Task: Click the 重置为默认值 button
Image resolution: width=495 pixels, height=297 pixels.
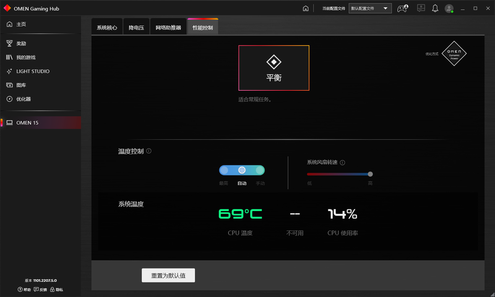Action: click(x=168, y=275)
